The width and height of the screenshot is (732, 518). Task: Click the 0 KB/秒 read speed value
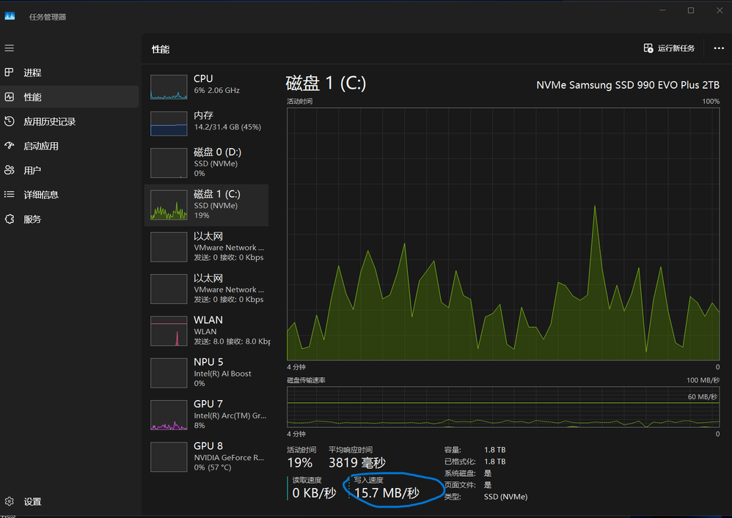tap(314, 493)
